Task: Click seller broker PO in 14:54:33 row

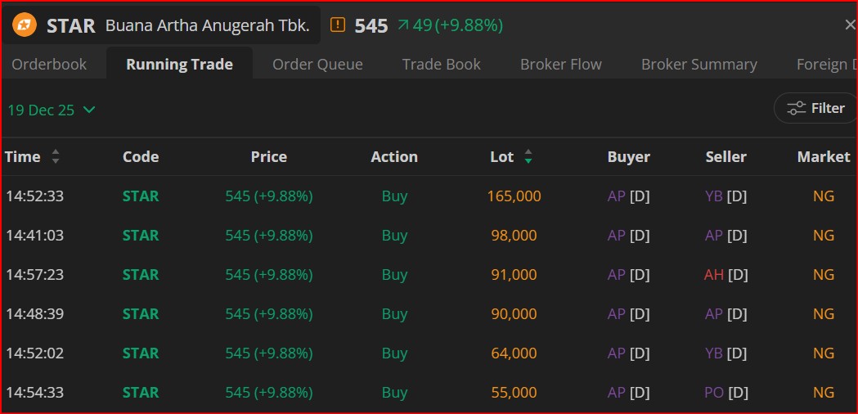Action: [714, 393]
